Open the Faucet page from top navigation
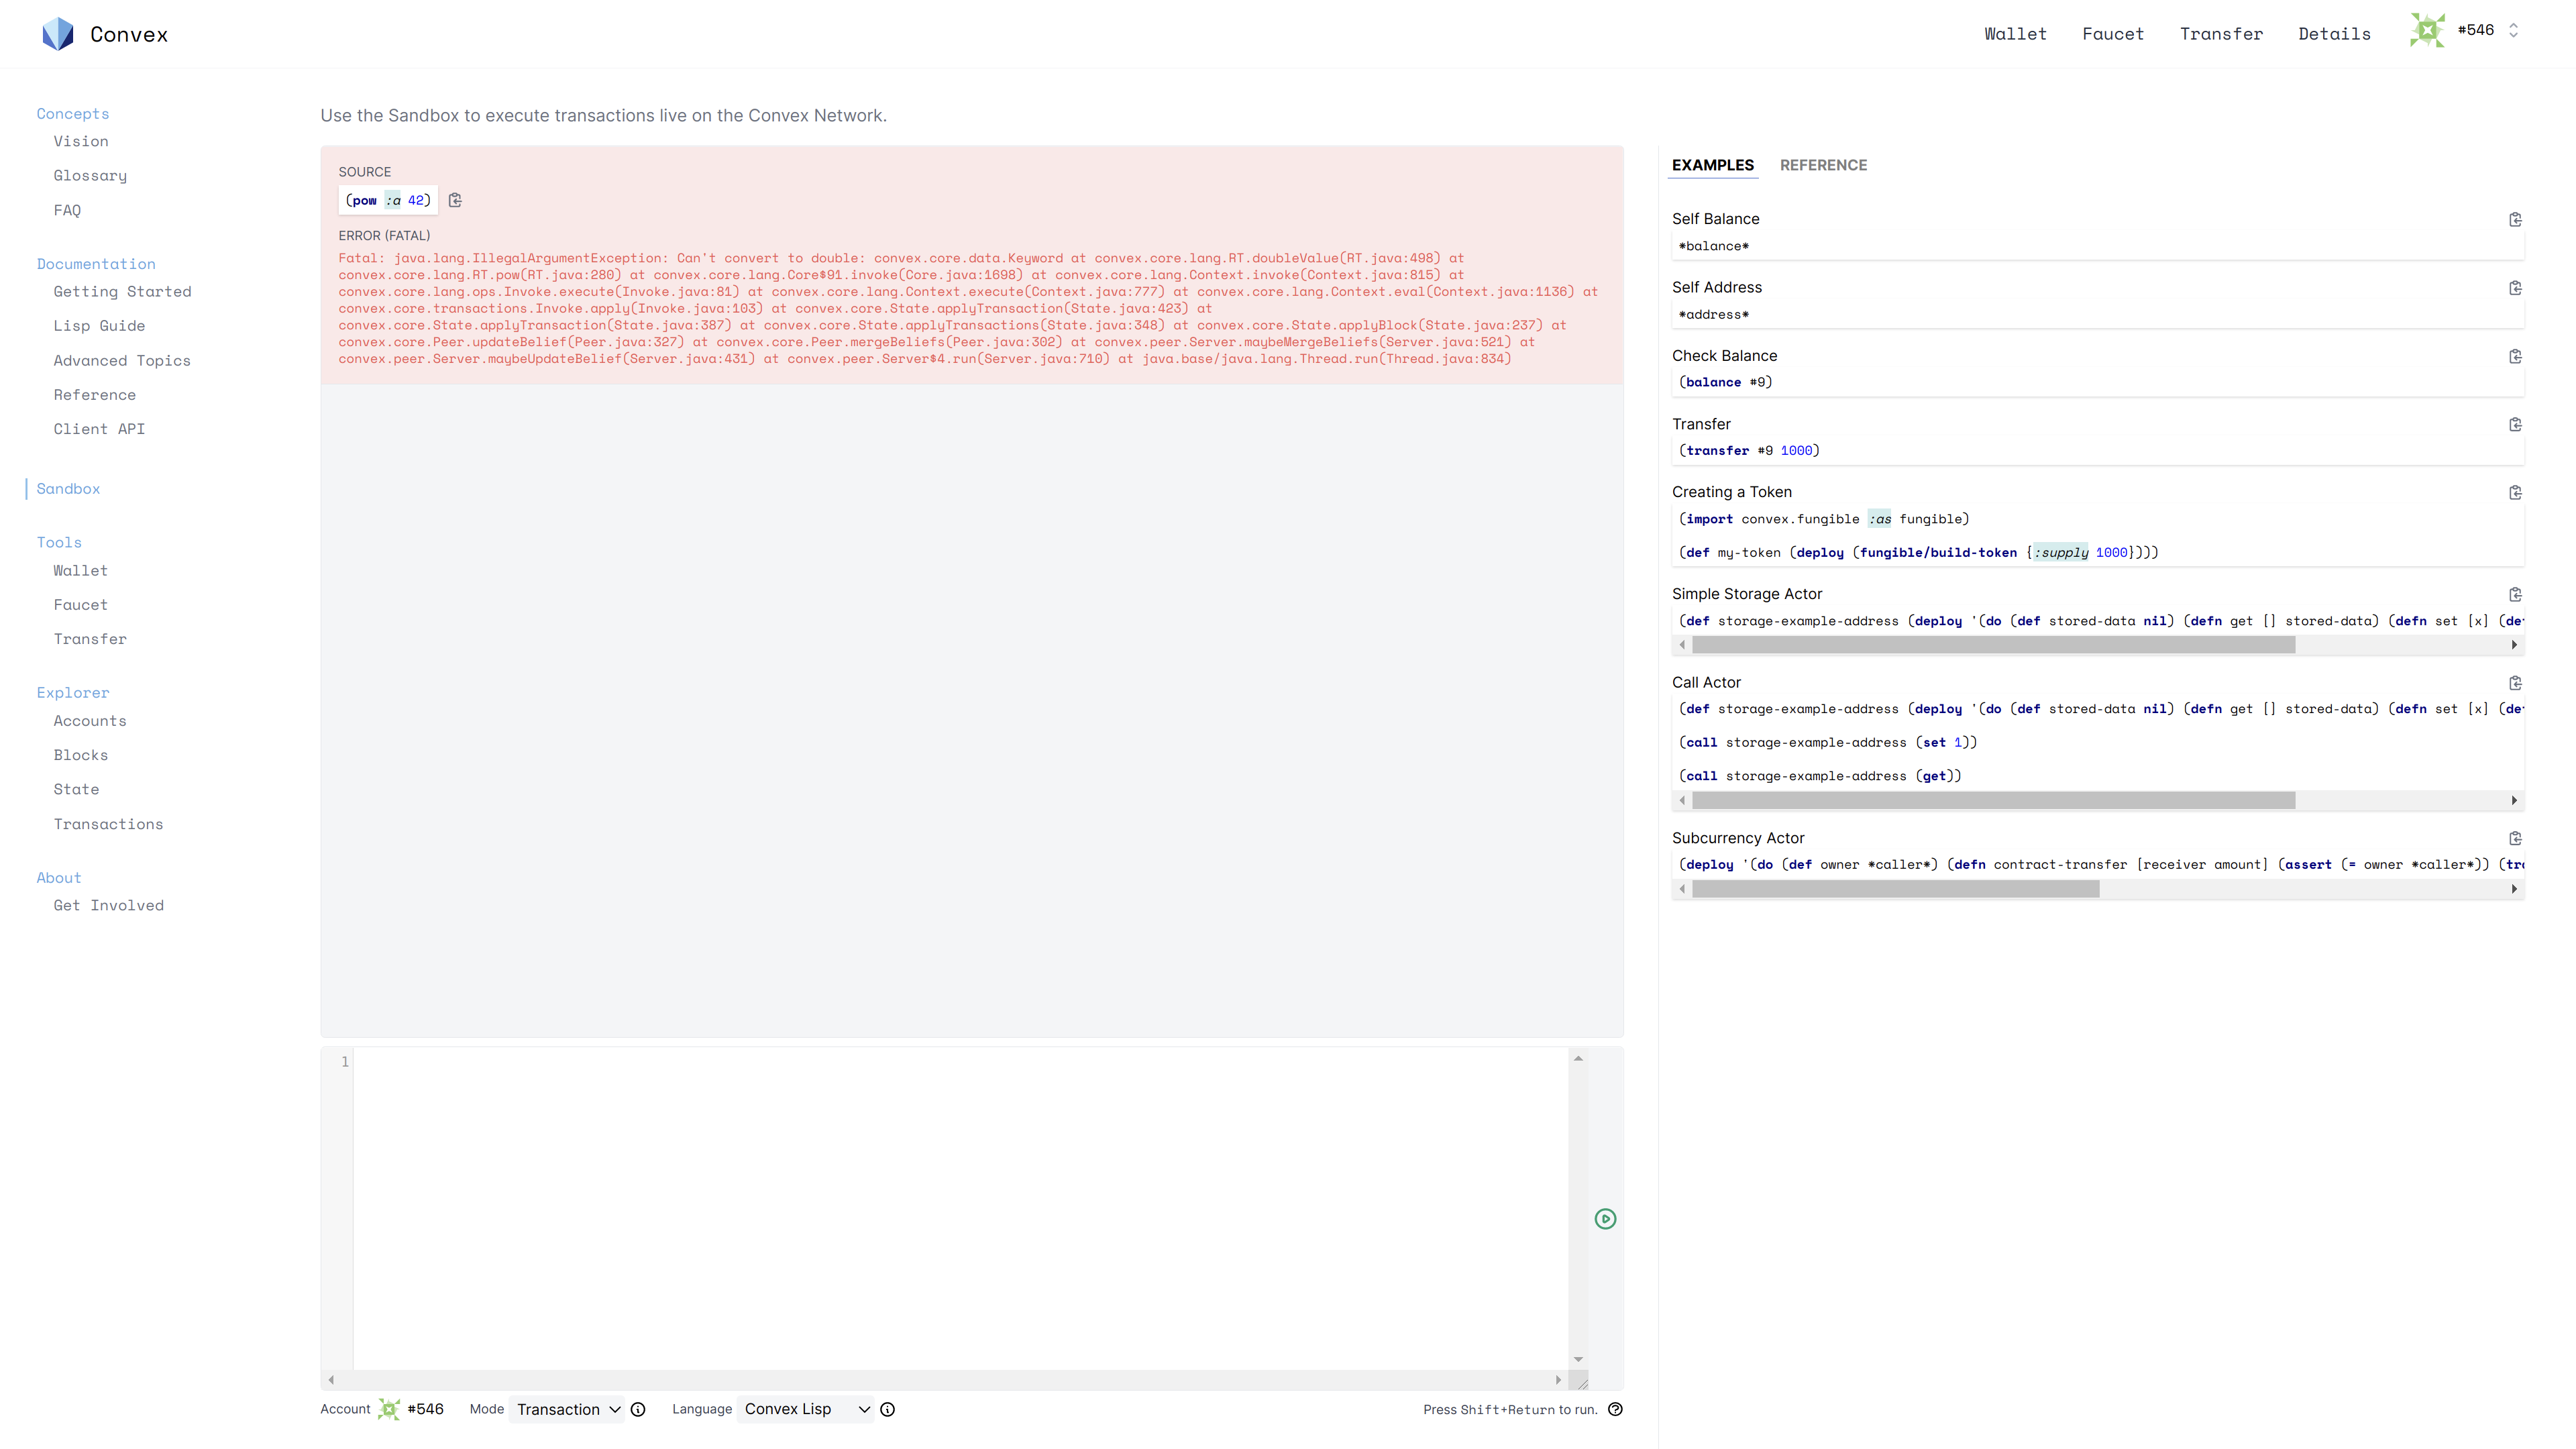Viewport: 2576px width, 1449px height. point(2113,33)
